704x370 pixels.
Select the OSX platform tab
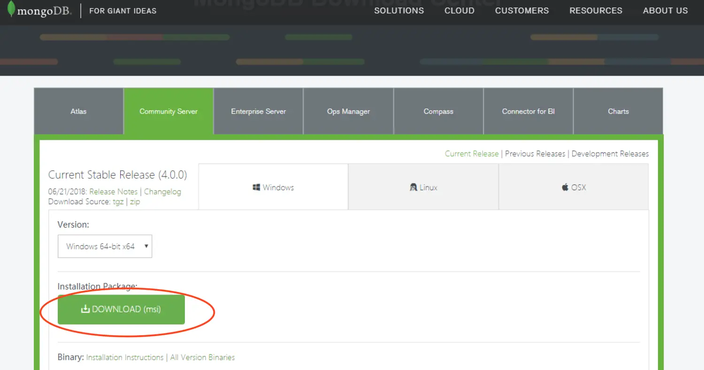pyautogui.click(x=574, y=187)
